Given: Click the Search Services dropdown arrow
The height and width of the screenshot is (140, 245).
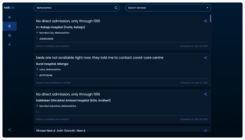Looking at the screenshot, I should 207,8.
